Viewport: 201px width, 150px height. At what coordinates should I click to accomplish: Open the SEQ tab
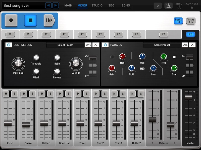112,5
